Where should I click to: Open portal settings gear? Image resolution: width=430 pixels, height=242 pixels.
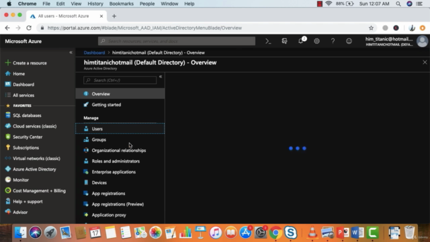click(x=316, y=41)
